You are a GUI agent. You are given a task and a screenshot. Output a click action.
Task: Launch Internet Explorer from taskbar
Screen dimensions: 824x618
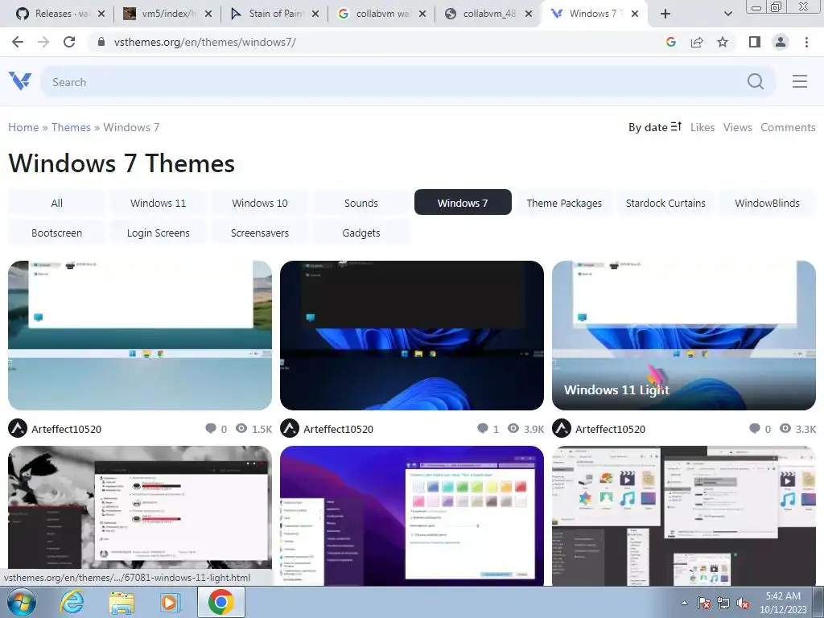pyautogui.click(x=72, y=602)
